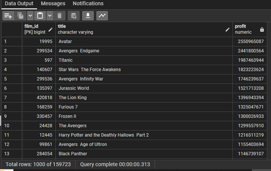Click profit value 1521713208
The image size is (271, 171).
pos(250,88)
